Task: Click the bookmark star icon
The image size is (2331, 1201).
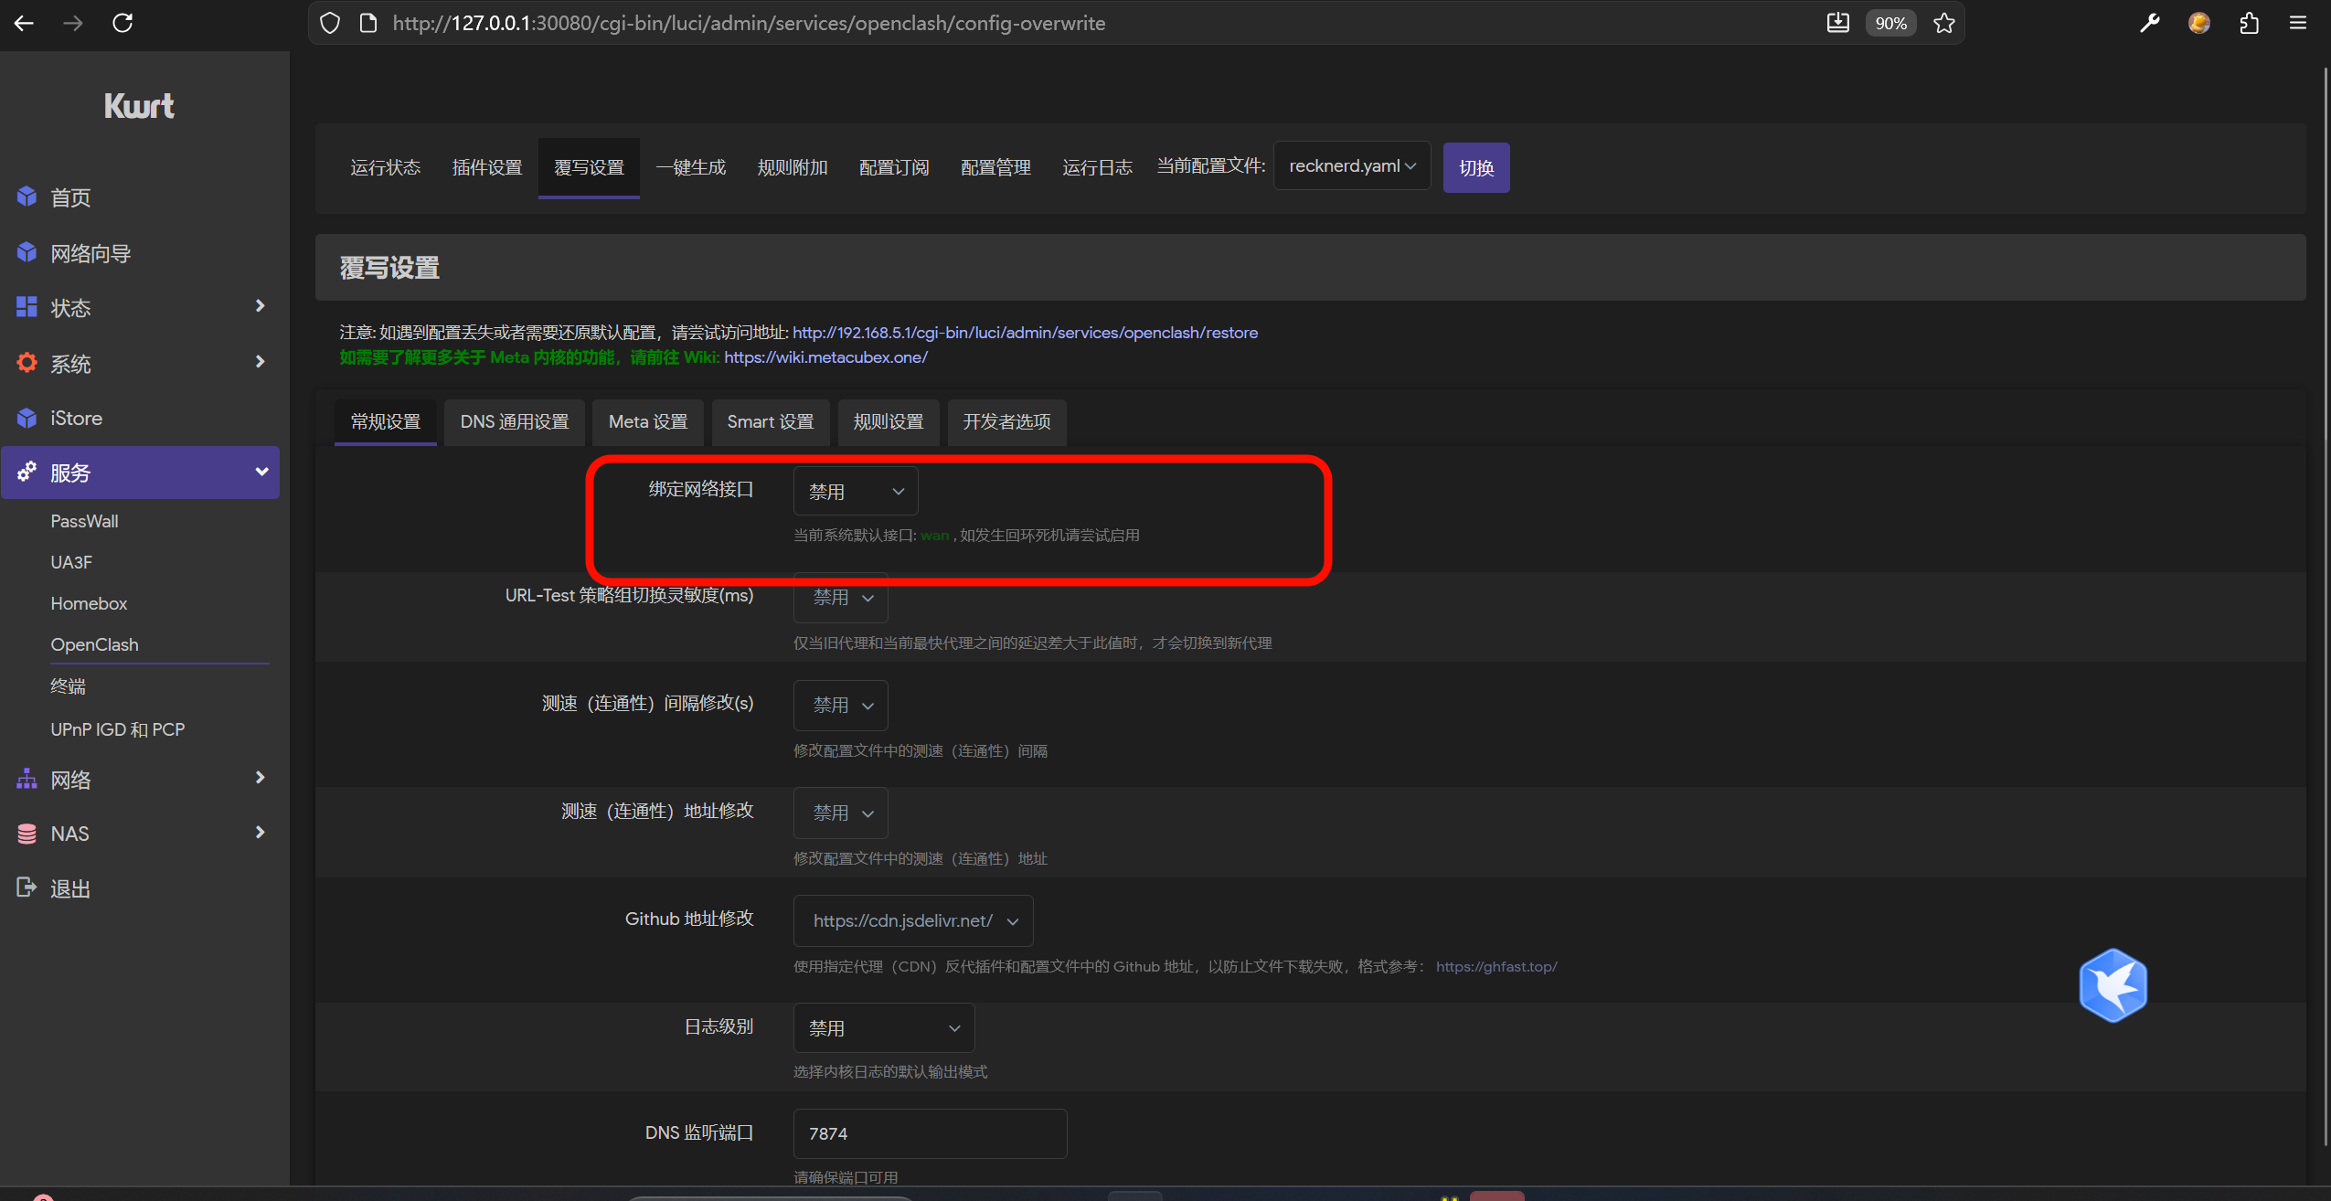Action: pyautogui.click(x=1944, y=23)
